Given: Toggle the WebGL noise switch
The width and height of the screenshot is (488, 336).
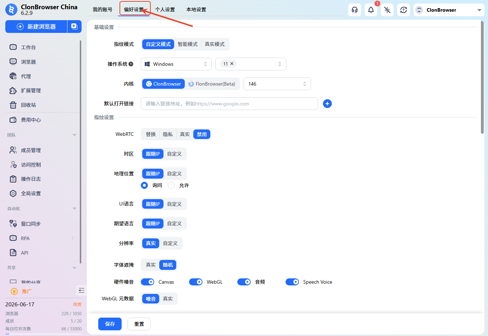Looking at the screenshot, I should 196,282.
